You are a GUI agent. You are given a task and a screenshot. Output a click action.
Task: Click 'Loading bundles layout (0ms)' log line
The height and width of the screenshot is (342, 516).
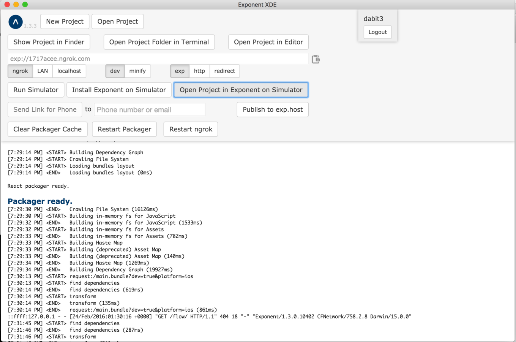click(80, 173)
